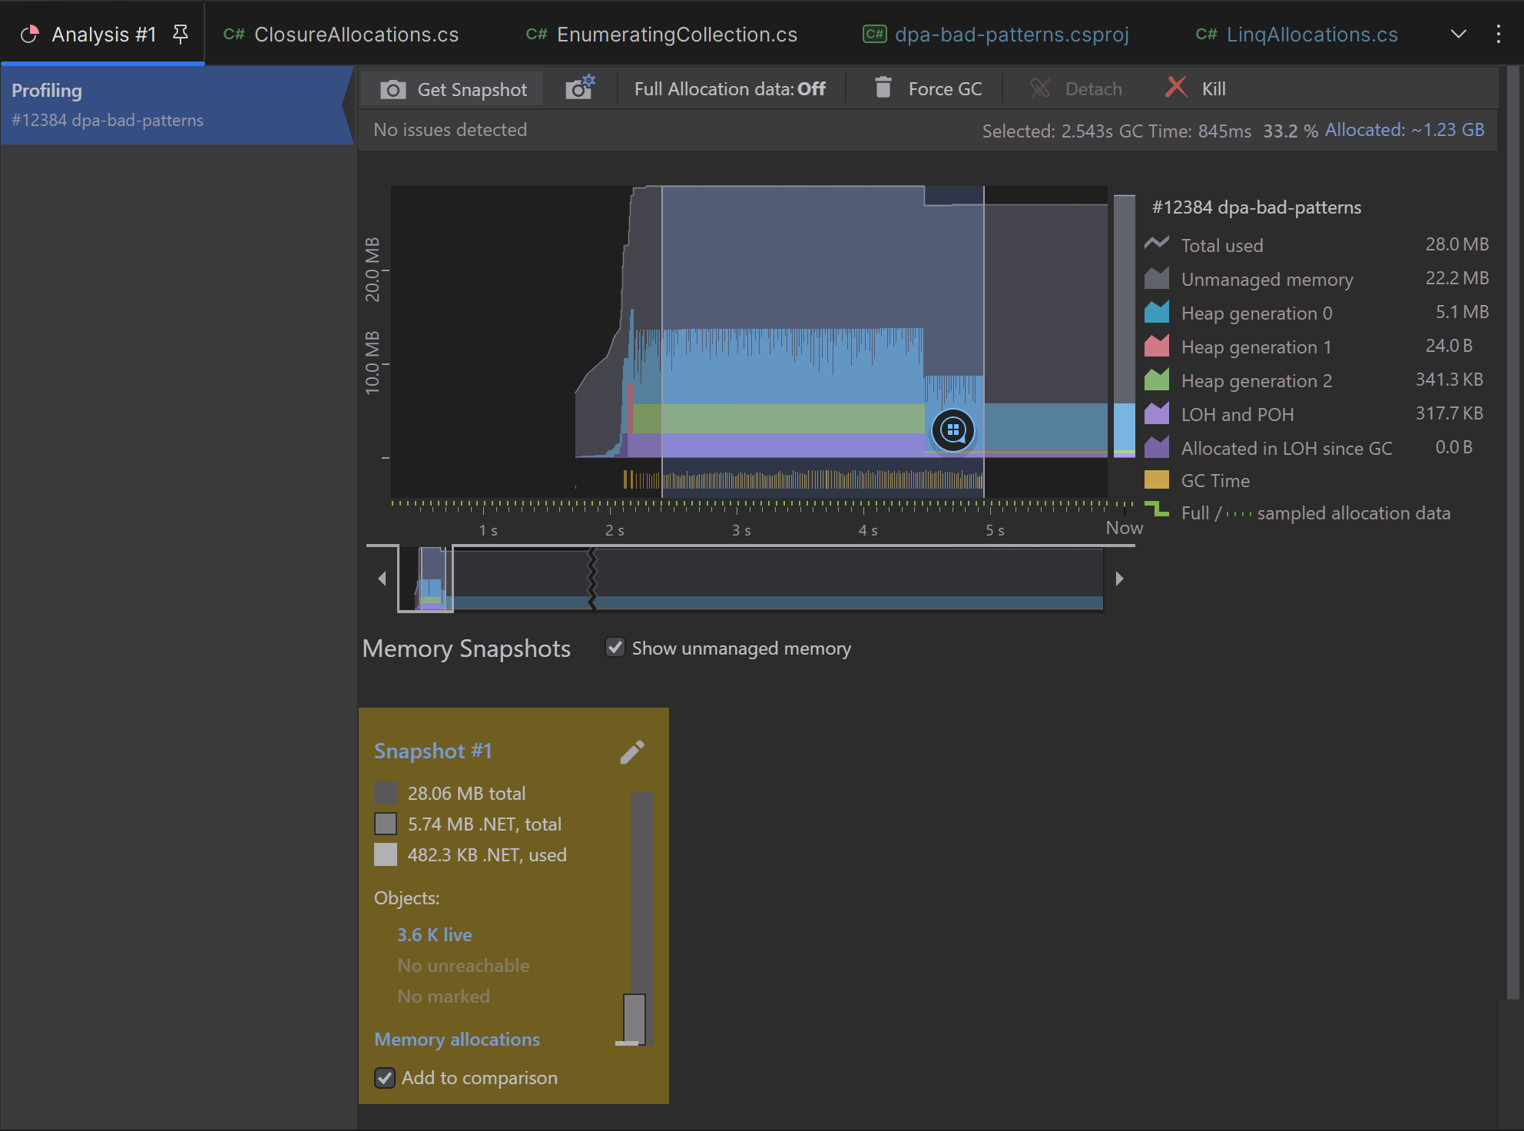Uncheck Show unmanaged memory
1524x1131 pixels.
615,648
